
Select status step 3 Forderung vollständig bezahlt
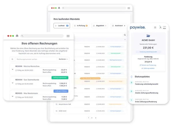(146, 84)
